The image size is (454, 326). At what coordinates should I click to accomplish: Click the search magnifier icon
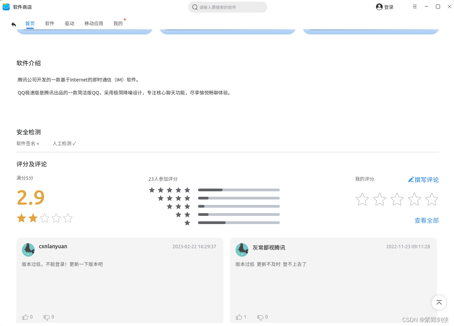tap(195, 7)
